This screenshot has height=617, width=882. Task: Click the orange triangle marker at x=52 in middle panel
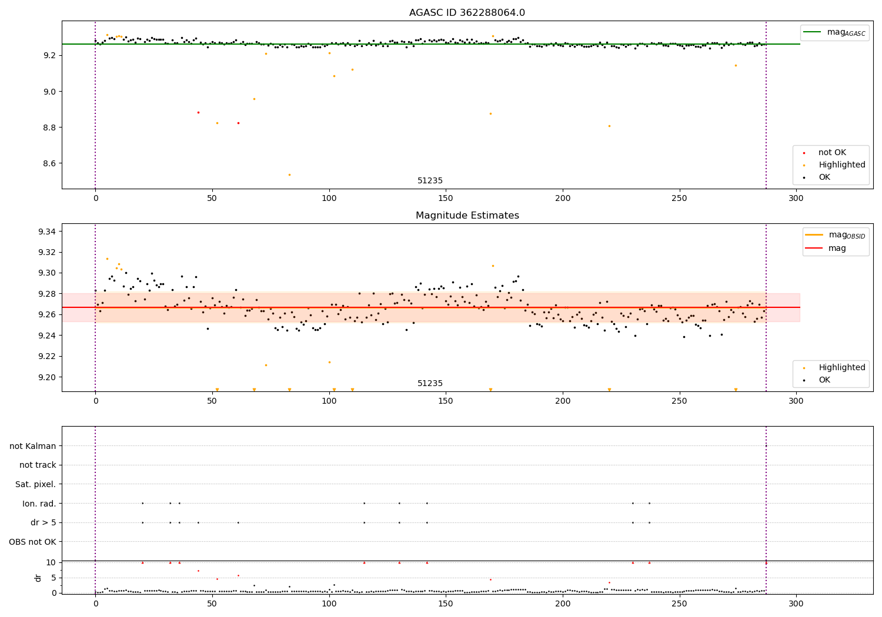[x=217, y=390]
